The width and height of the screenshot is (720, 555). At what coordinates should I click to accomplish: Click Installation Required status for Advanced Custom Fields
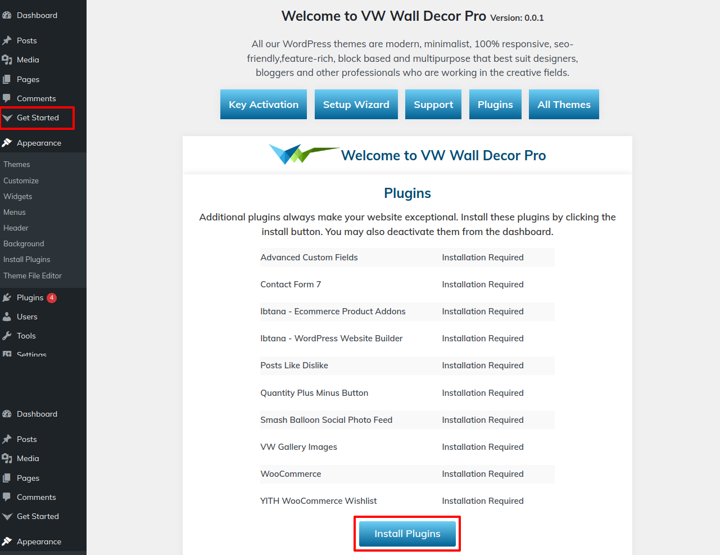coord(483,258)
